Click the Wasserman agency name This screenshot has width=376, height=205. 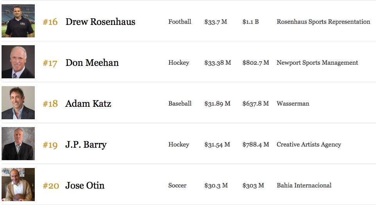coord(293,104)
